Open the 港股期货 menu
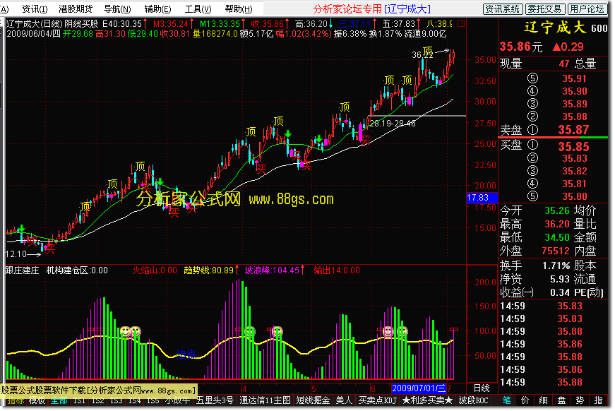The height and width of the screenshot is (411, 615). coord(76,8)
